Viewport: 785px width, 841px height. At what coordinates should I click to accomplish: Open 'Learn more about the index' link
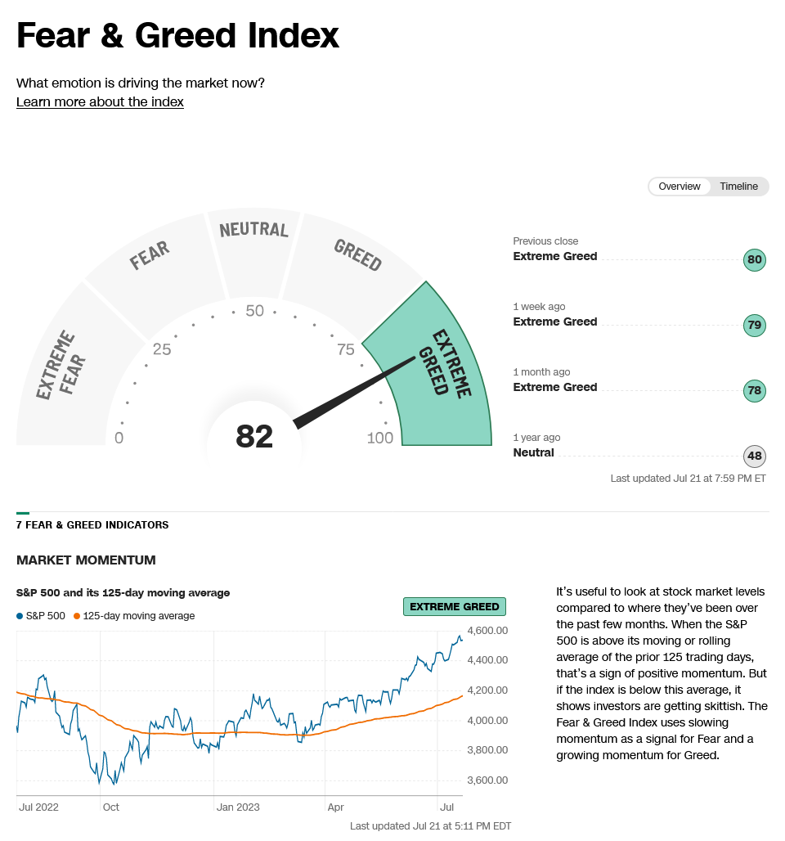click(x=100, y=102)
